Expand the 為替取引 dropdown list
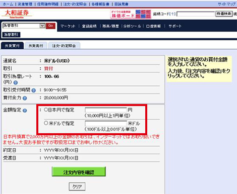 (42, 26)
